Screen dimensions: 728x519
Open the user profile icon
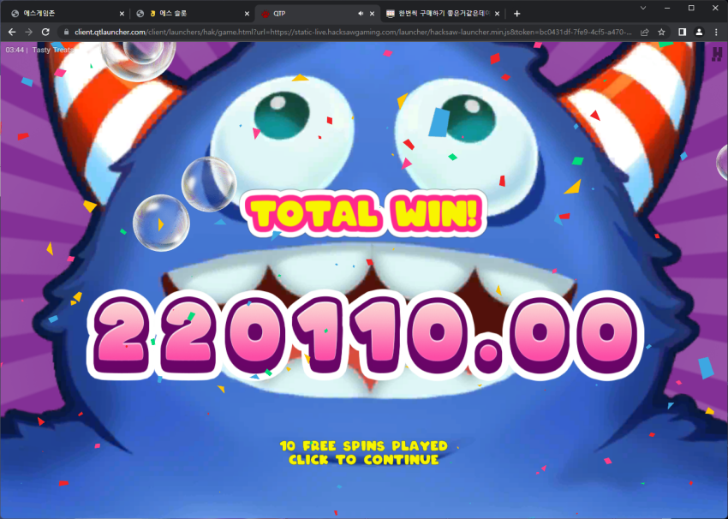[x=699, y=32]
